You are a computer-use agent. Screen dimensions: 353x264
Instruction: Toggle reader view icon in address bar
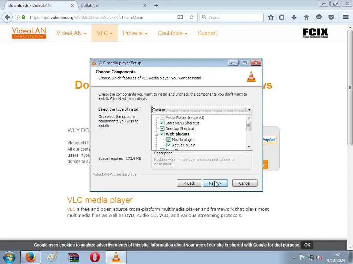point(180,17)
